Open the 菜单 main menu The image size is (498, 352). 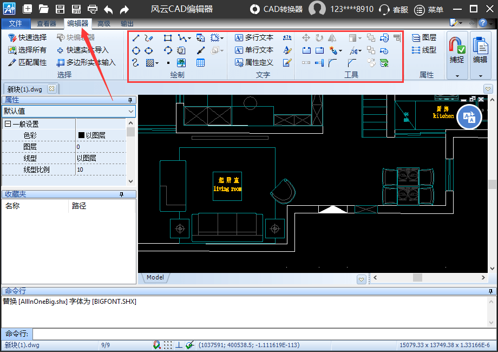[x=429, y=10]
